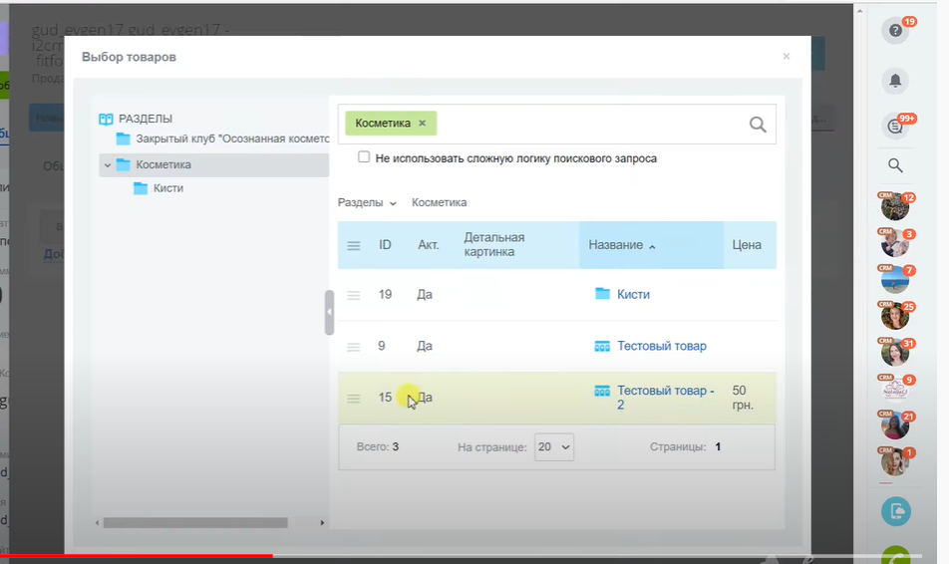The width and height of the screenshot is (949, 564).
Task: Sort the table by ID column
Action: click(385, 245)
